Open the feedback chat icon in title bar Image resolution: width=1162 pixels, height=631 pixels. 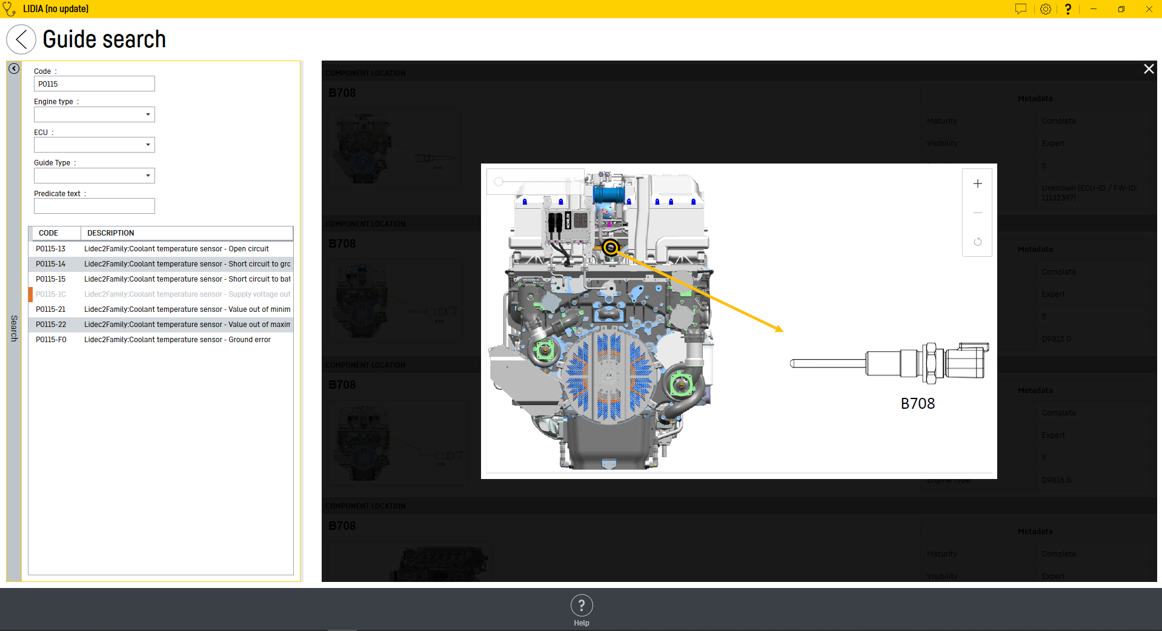1021,9
